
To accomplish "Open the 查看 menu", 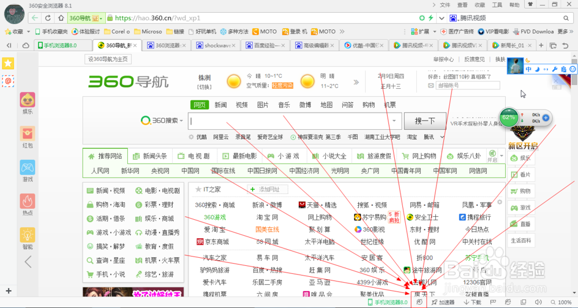I will click(462, 5).
